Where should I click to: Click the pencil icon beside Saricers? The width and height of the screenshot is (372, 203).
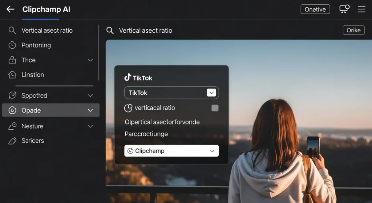click(x=12, y=141)
